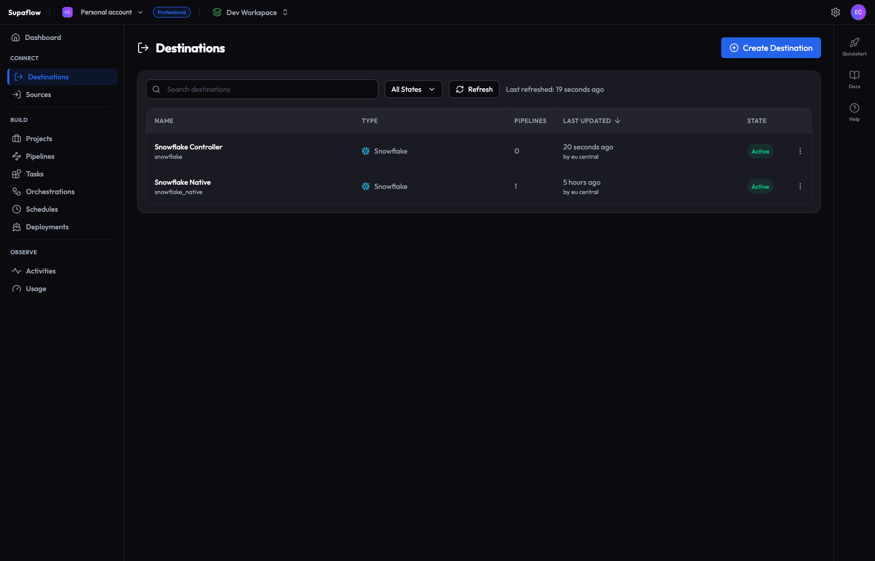Navigate to Orchestrations page

[x=50, y=191]
